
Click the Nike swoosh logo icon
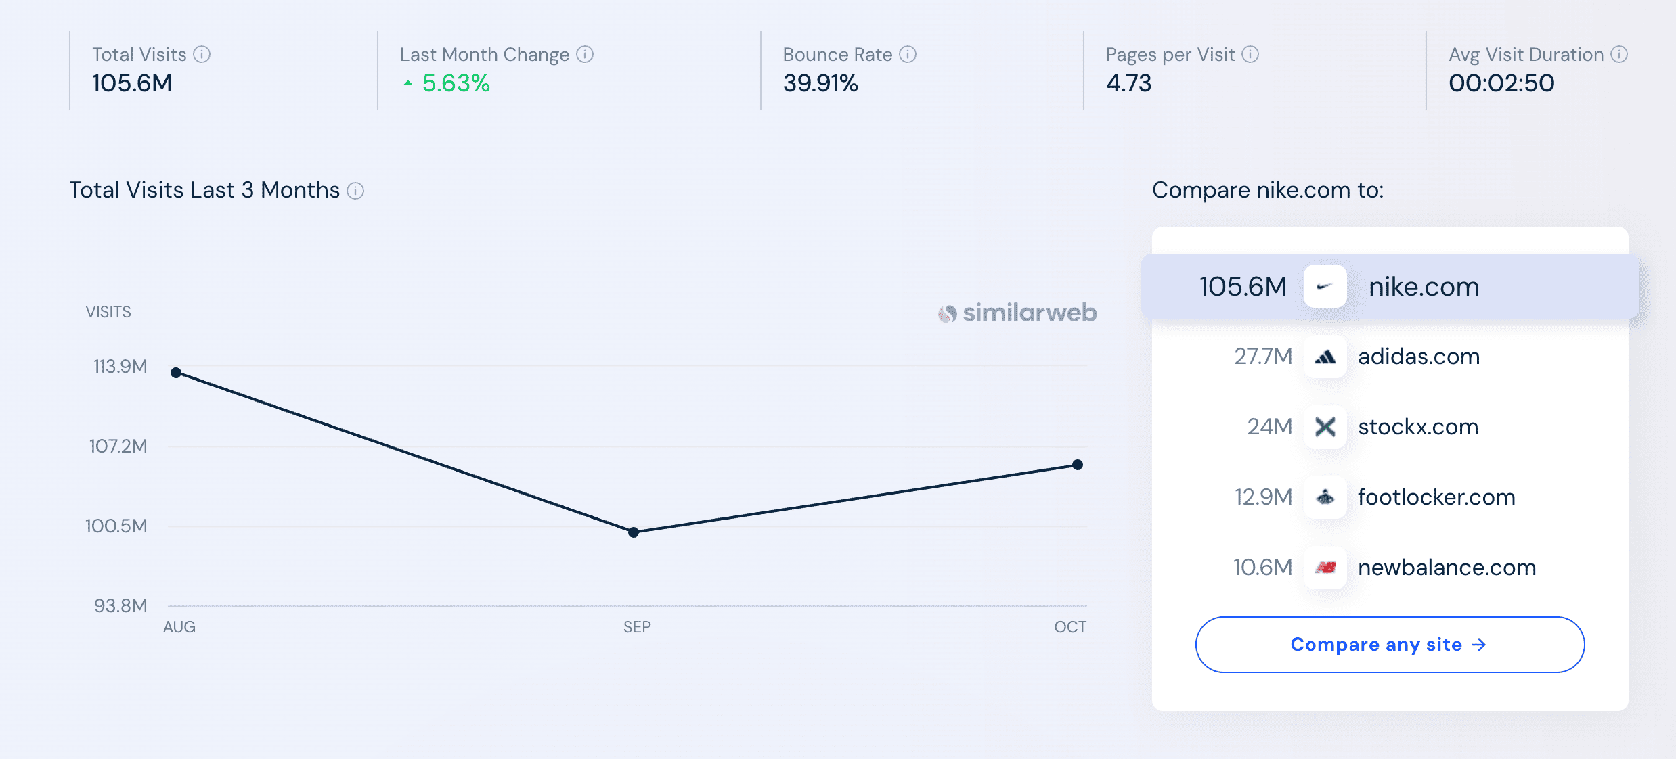tap(1325, 286)
